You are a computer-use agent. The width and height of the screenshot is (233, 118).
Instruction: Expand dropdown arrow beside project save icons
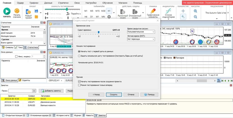(x=41, y=13)
